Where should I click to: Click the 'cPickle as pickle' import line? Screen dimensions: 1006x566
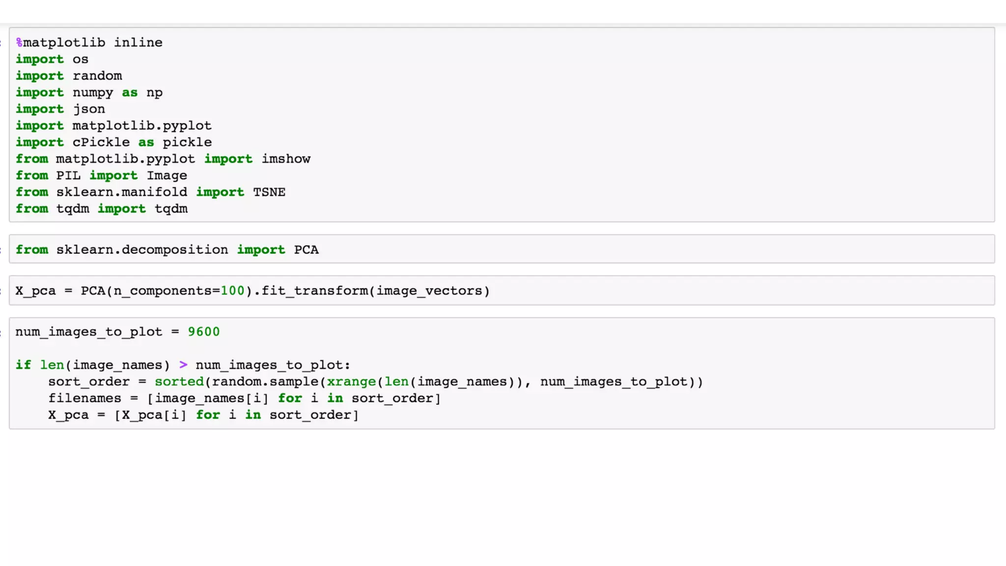(113, 142)
